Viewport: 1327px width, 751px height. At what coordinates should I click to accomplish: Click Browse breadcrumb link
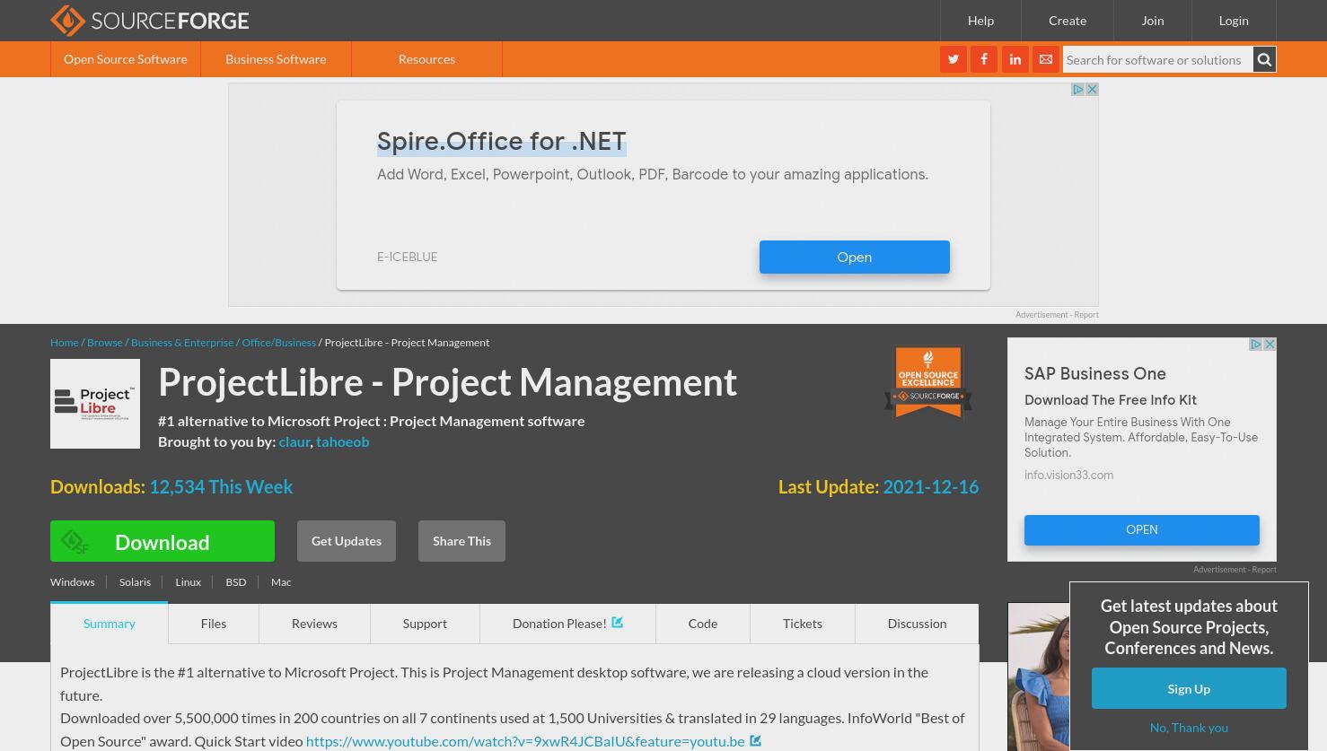point(105,343)
